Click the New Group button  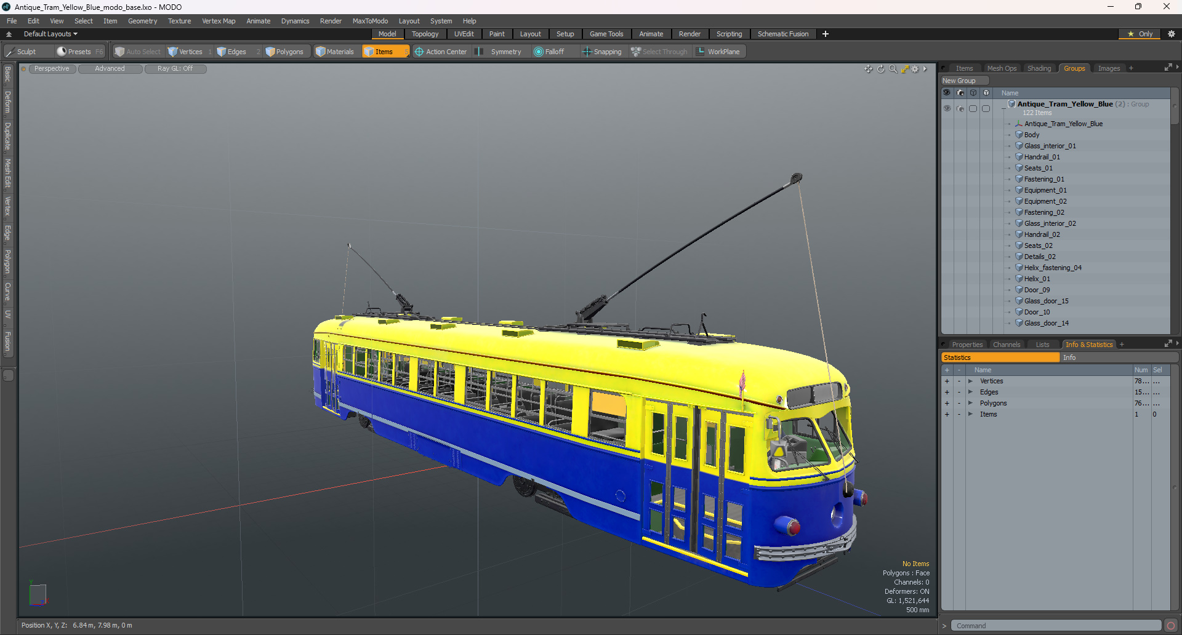pos(965,81)
